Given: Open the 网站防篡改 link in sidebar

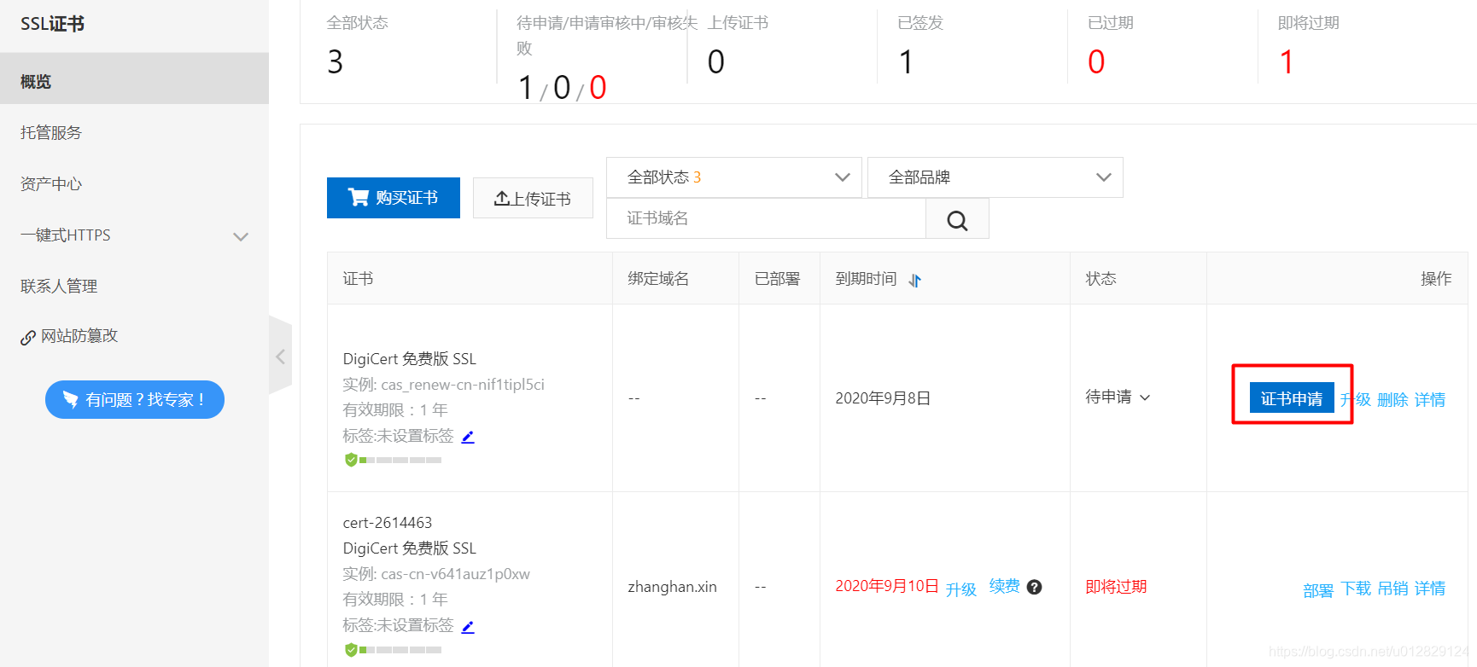Looking at the screenshot, I should coord(70,336).
